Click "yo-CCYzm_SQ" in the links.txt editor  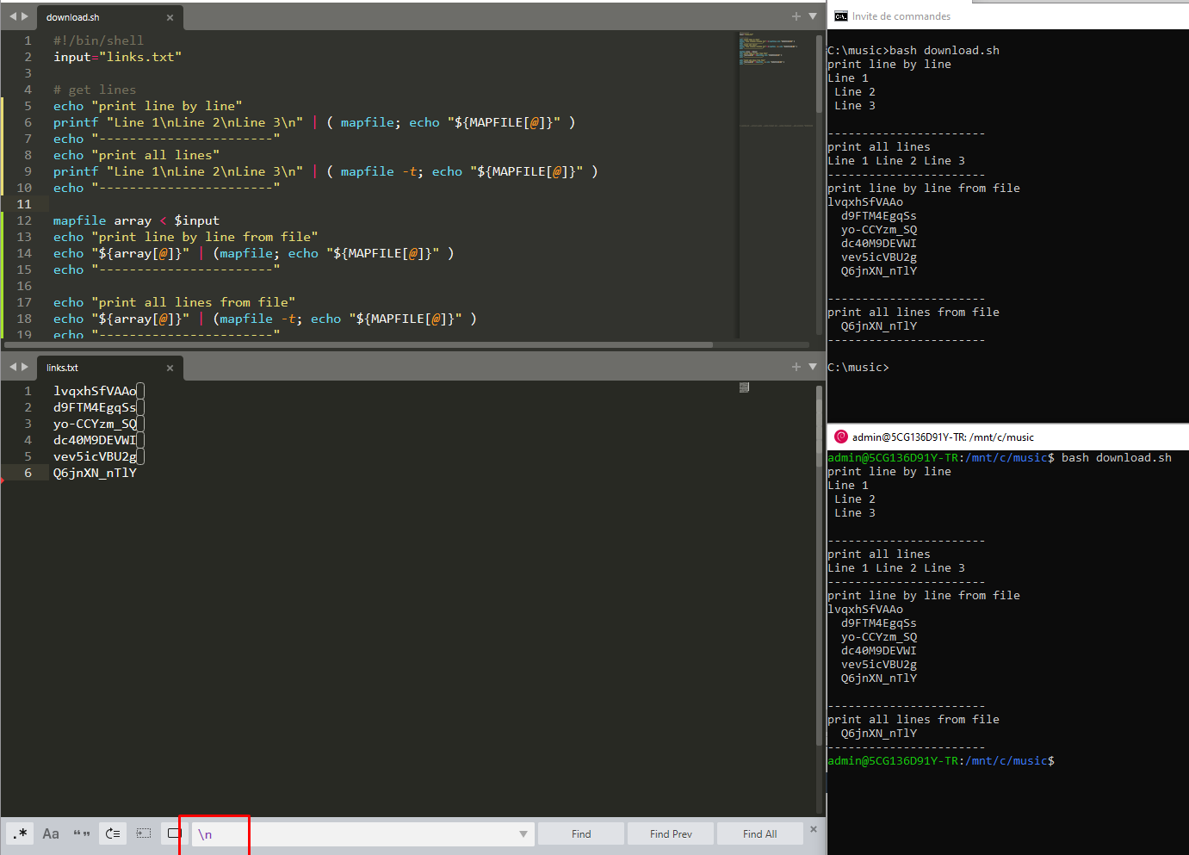(95, 424)
